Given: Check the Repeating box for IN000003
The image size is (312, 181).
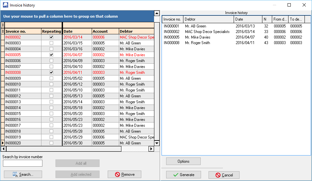Looking at the screenshot, I should tap(51, 43).
